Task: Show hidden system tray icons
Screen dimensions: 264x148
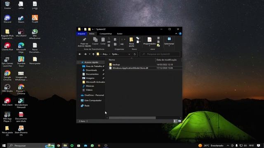Action: pyautogui.click(x=228, y=146)
